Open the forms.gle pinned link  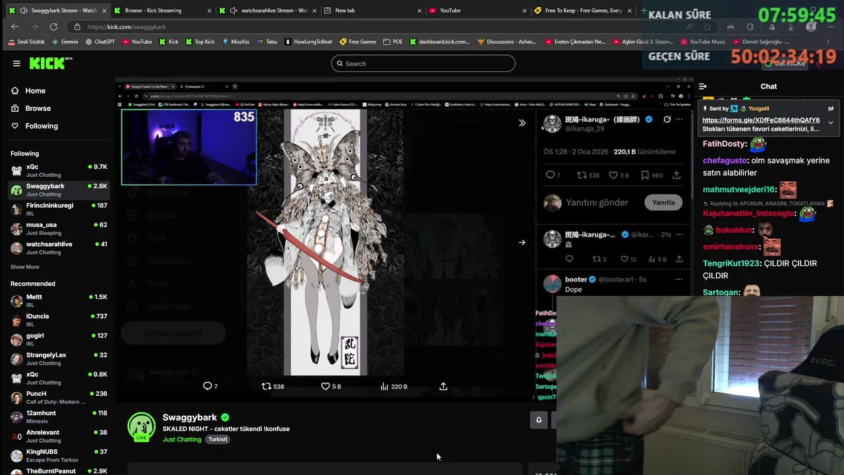[761, 120]
